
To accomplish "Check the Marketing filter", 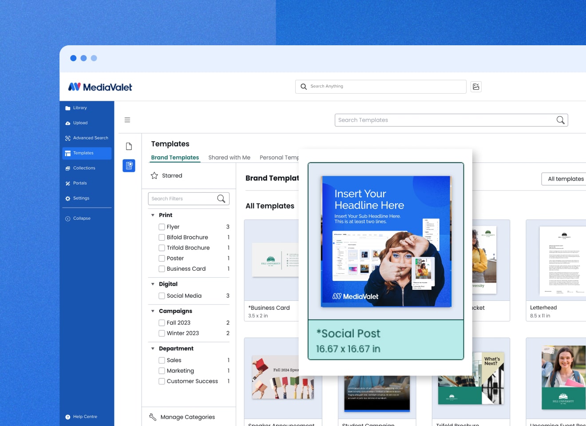I will tap(162, 371).
